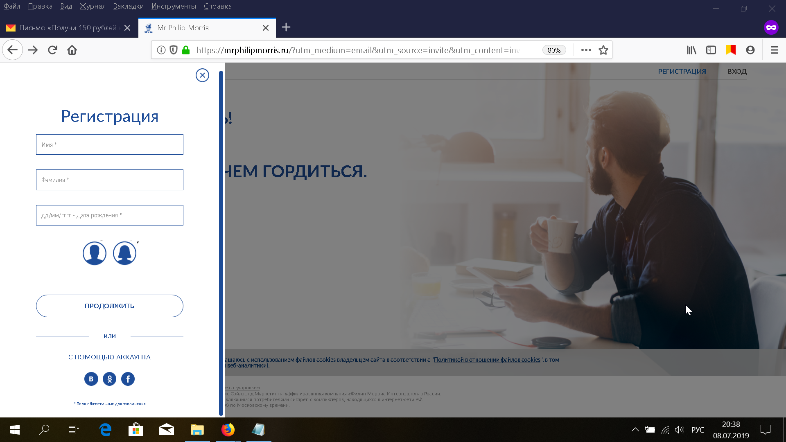Open Windows taskbar search

[x=44, y=430]
